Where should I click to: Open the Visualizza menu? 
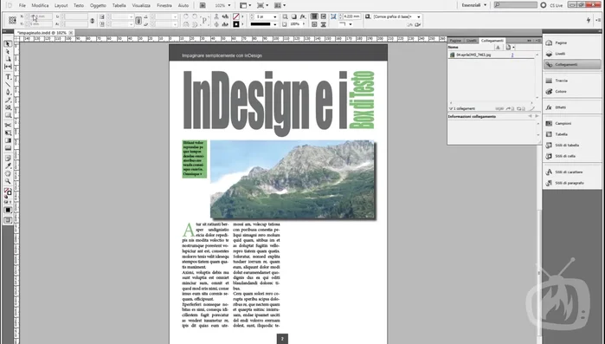141,5
